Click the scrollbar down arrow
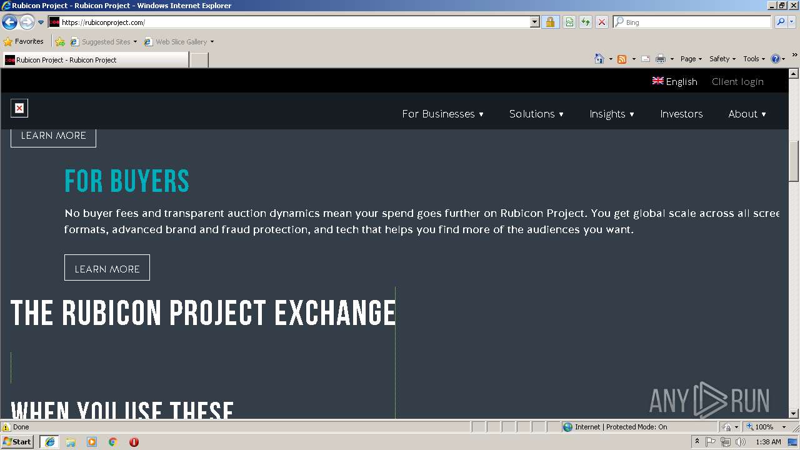 tap(794, 413)
